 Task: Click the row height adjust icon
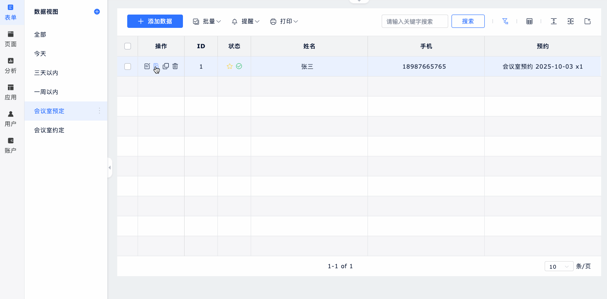pos(553,21)
